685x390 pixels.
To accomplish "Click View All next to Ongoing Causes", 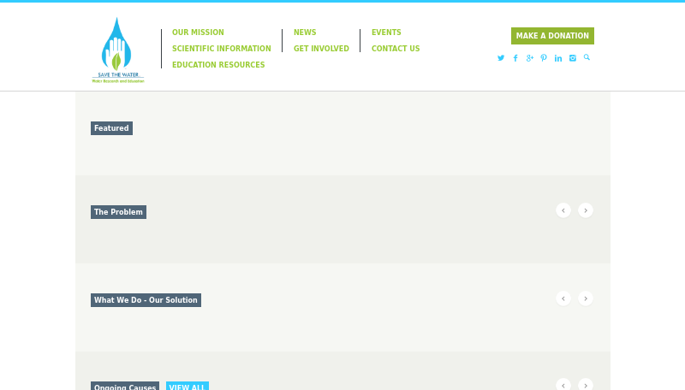I will coord(187,386).
